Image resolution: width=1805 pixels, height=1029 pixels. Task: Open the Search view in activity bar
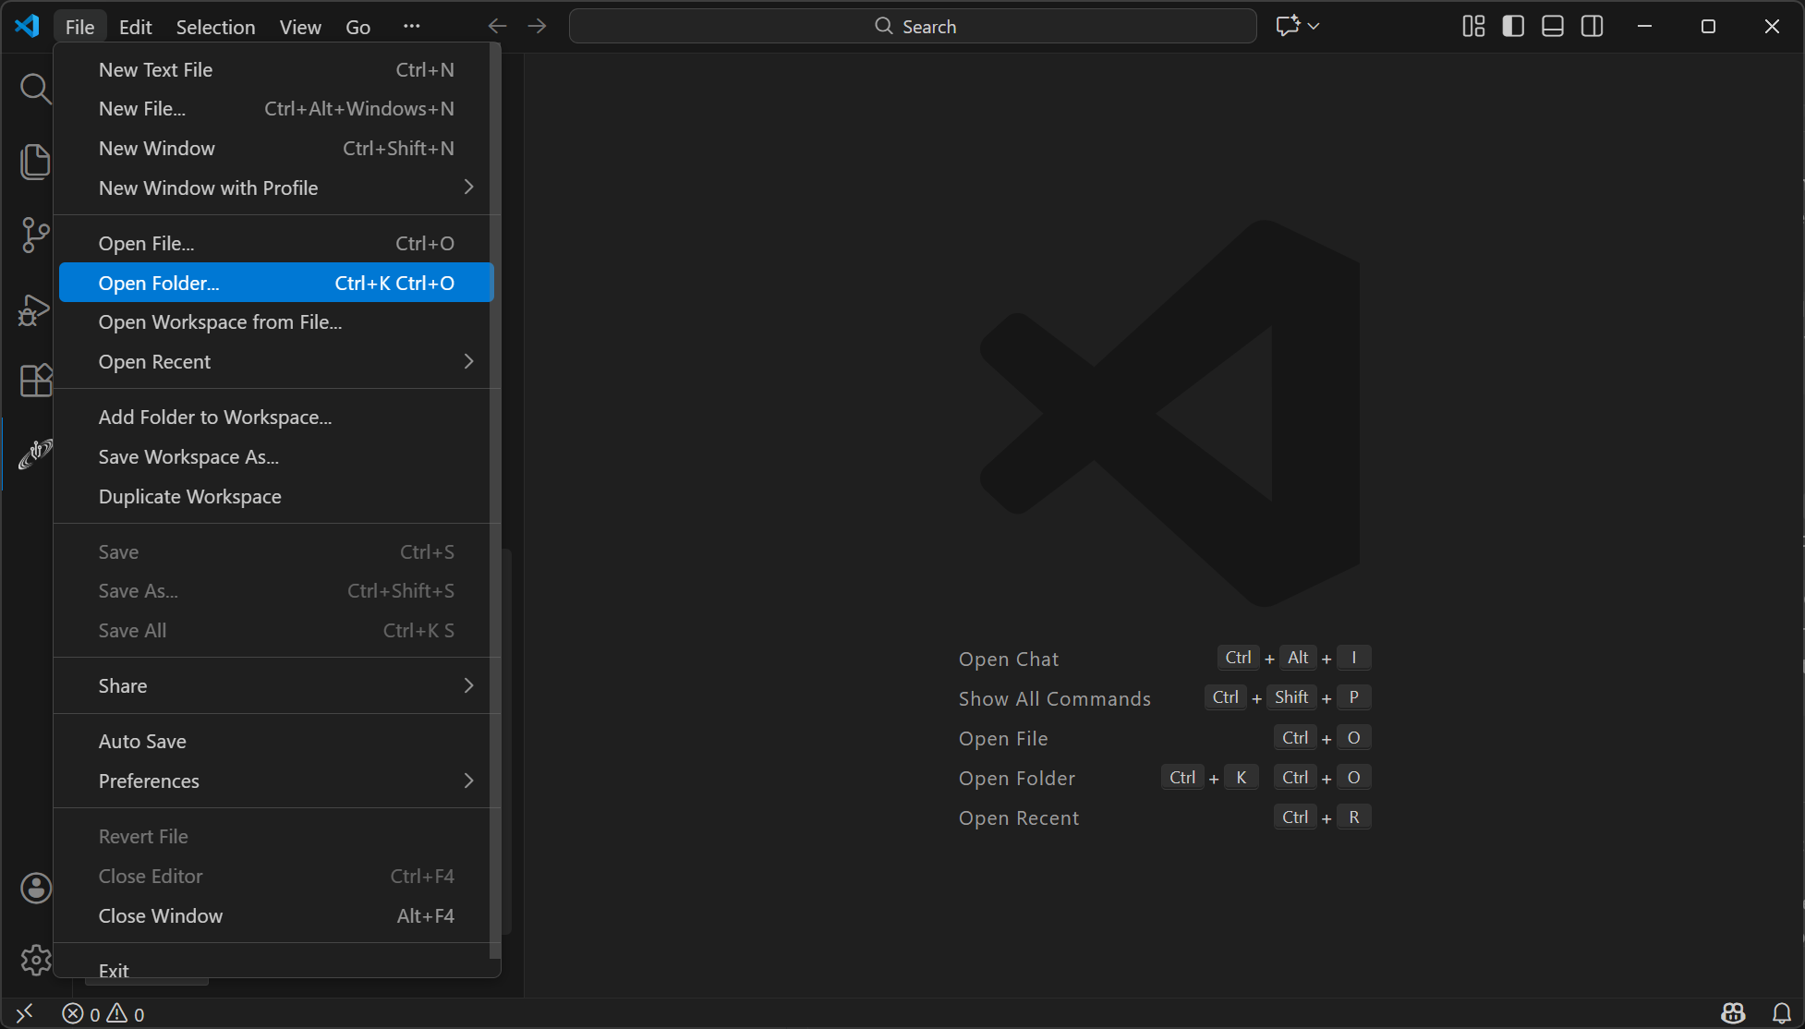tap(35, 89)
